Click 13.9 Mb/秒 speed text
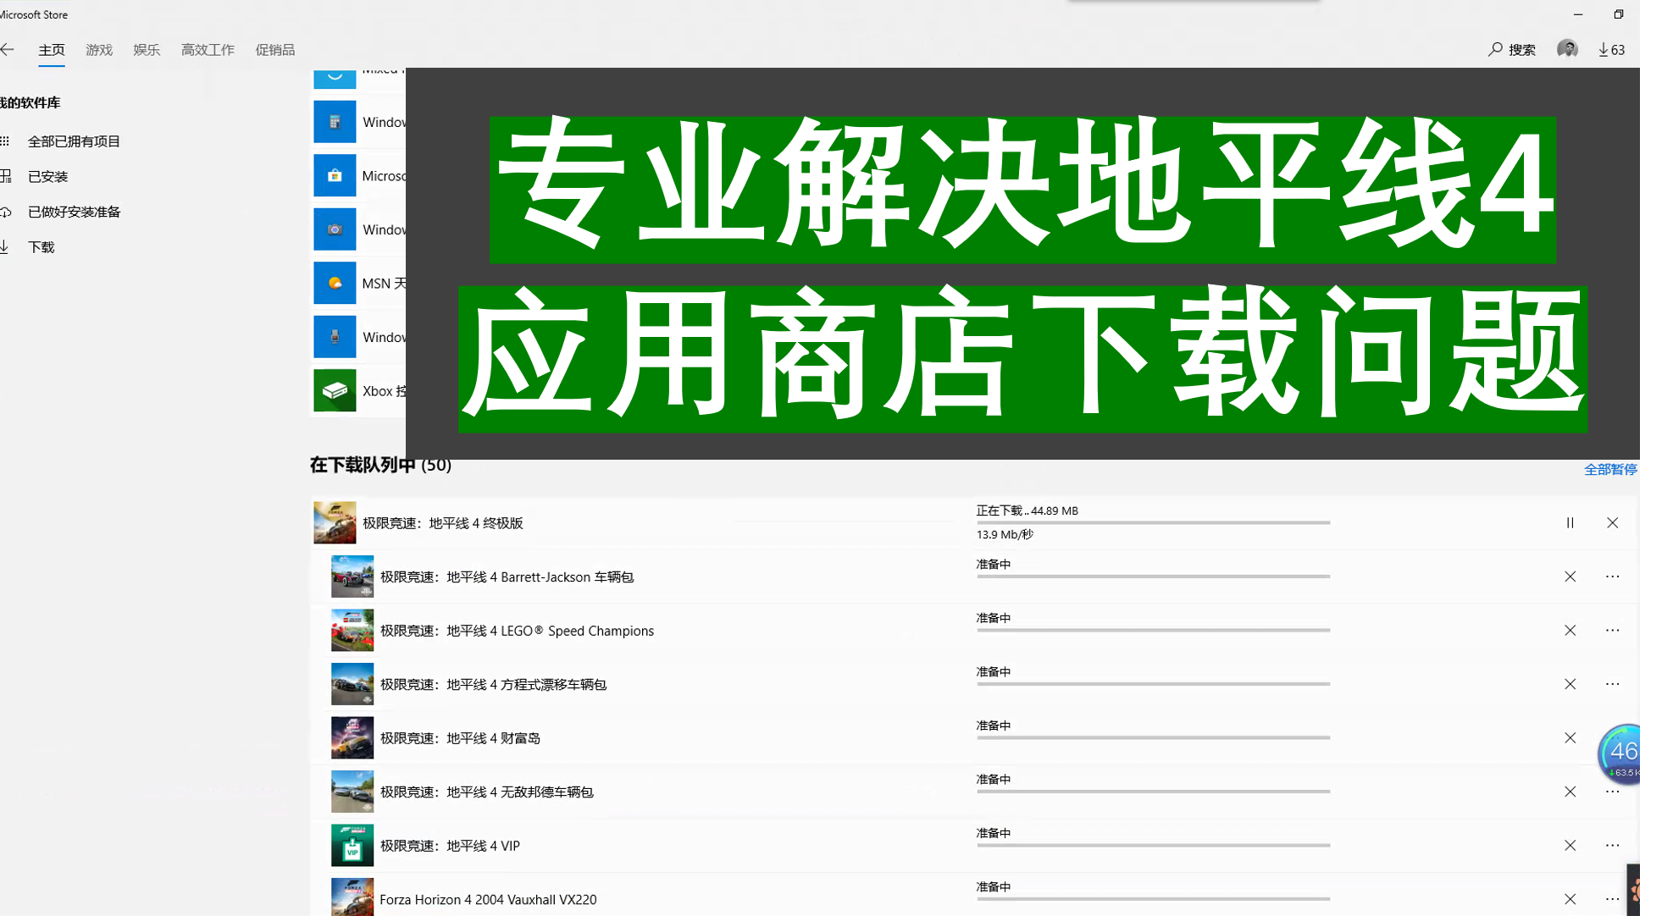1673x916 pixels. click(1005, 535)
